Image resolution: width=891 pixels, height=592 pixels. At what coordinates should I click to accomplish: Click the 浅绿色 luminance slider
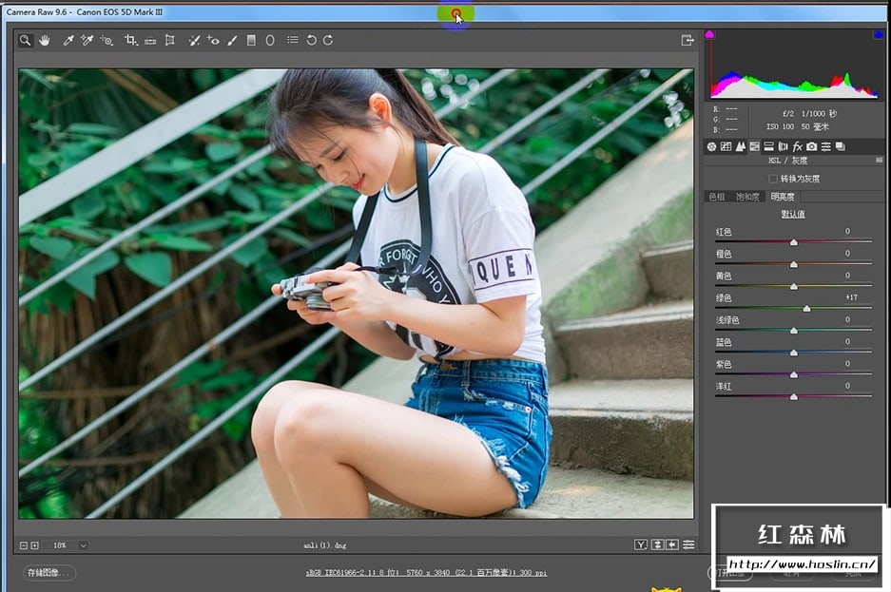(x=793, y=331)
